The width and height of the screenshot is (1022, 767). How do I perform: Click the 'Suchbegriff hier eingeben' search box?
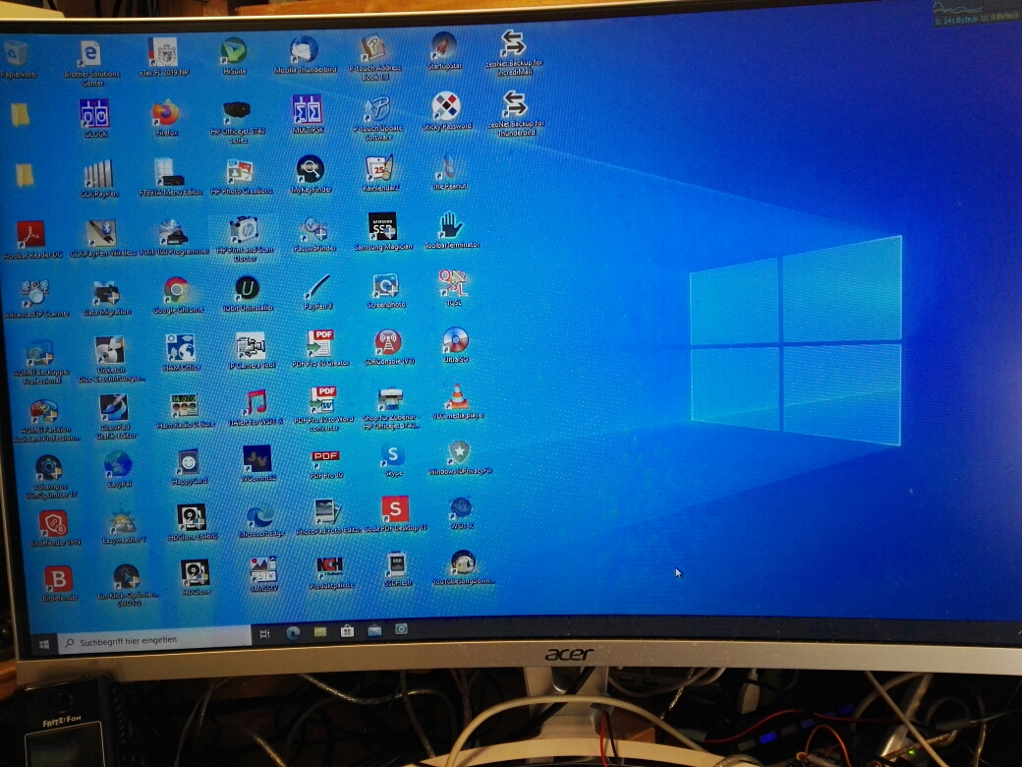[154, 641]
